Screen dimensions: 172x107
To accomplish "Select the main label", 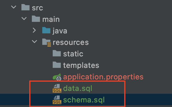I will coord(51,19).
